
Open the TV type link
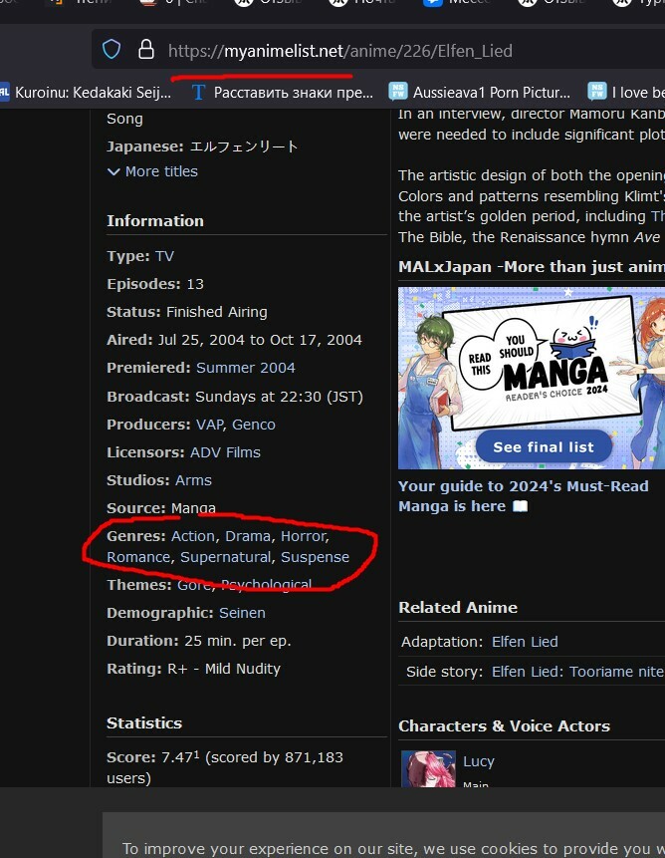tap(164, 256)
